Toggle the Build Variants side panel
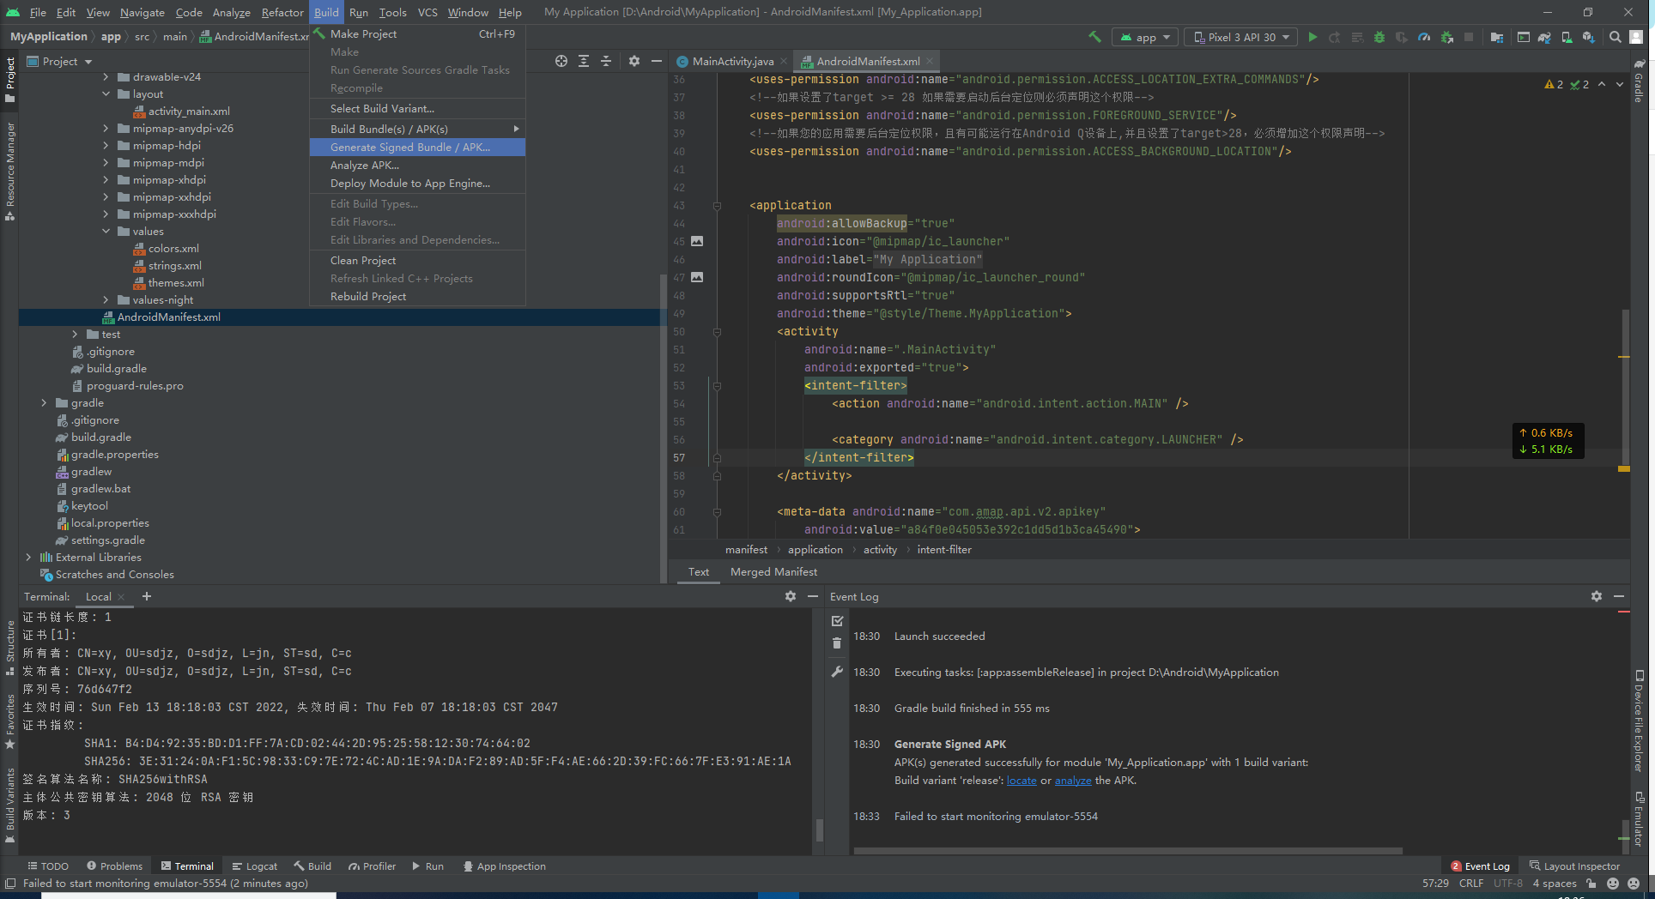The width and height of the screenshot is (1655, 899). click(9, 805)
